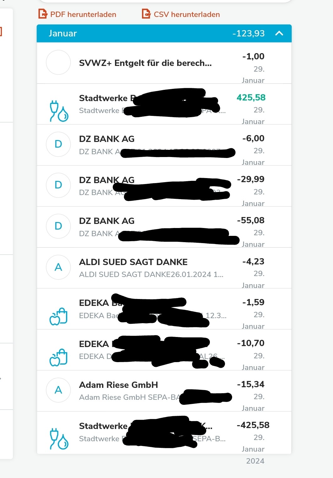The height and width of the screenshot is (478, 333).
Task: Collapse the Januar section with the chevron
Action: tap(279, 33)
